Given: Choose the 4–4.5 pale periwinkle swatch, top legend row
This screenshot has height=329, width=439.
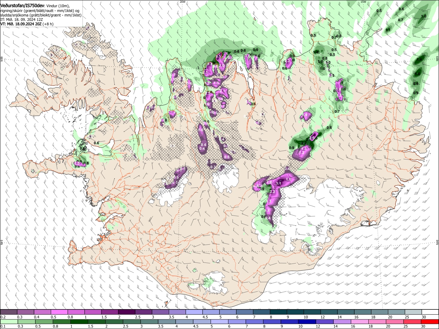Looking at the screenshot, I should coord(193,312).
